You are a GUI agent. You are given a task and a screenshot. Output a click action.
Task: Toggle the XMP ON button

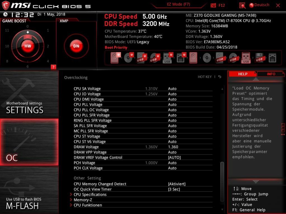(x=76, y=46)
